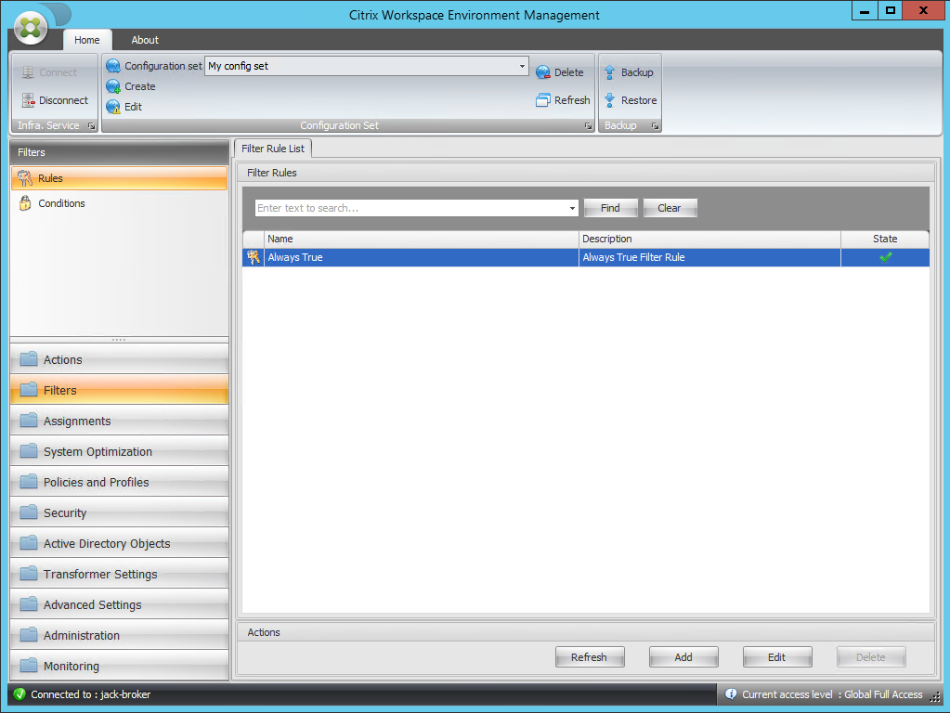Select the Always True filter rule row
This screenshot has width=950, height=713.
(x=418, y=257)
